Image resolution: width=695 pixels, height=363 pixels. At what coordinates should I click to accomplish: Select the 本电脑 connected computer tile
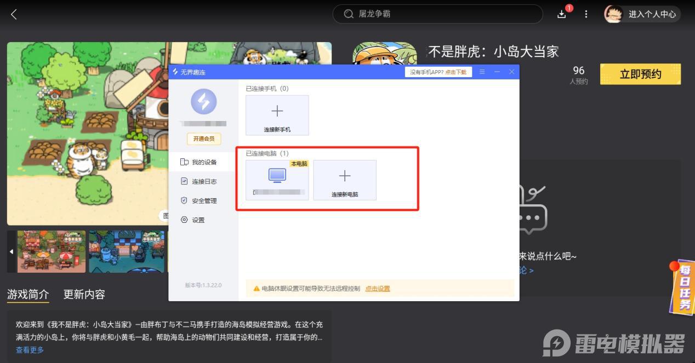tap(277, 180)
